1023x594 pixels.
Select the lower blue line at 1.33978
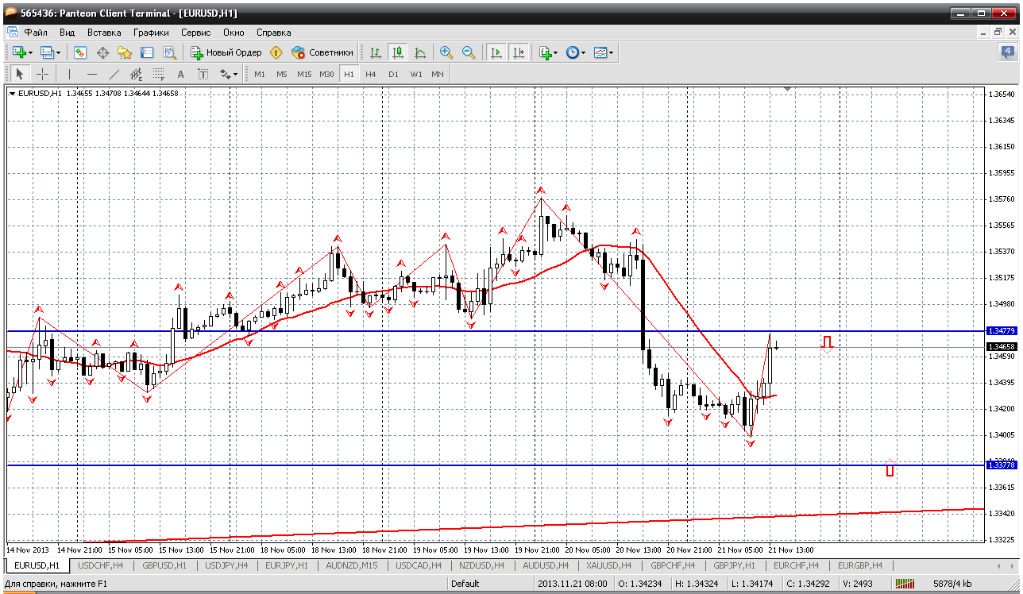[x=495, y=465]
